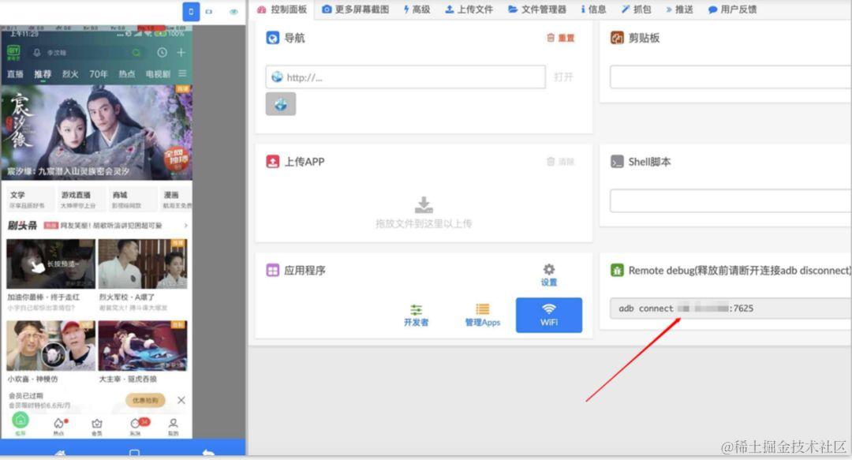Tap the 游戏直播 category card
852x460 pixels.
tap(81, 199)
